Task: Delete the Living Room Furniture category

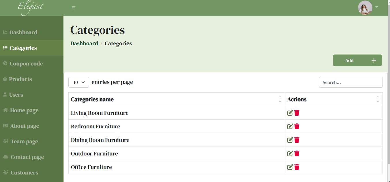Action: 297,113
